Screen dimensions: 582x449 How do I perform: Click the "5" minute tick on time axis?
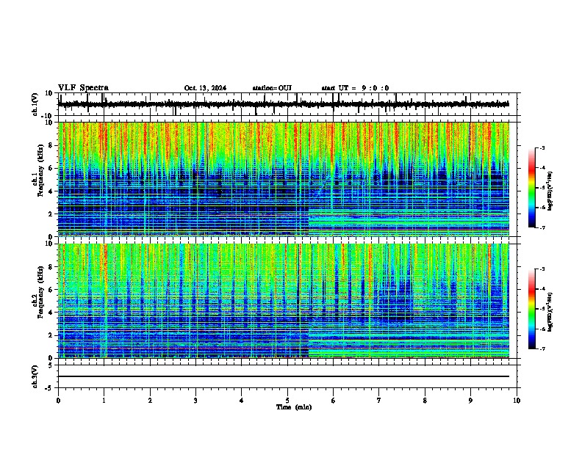click(287, 401)
